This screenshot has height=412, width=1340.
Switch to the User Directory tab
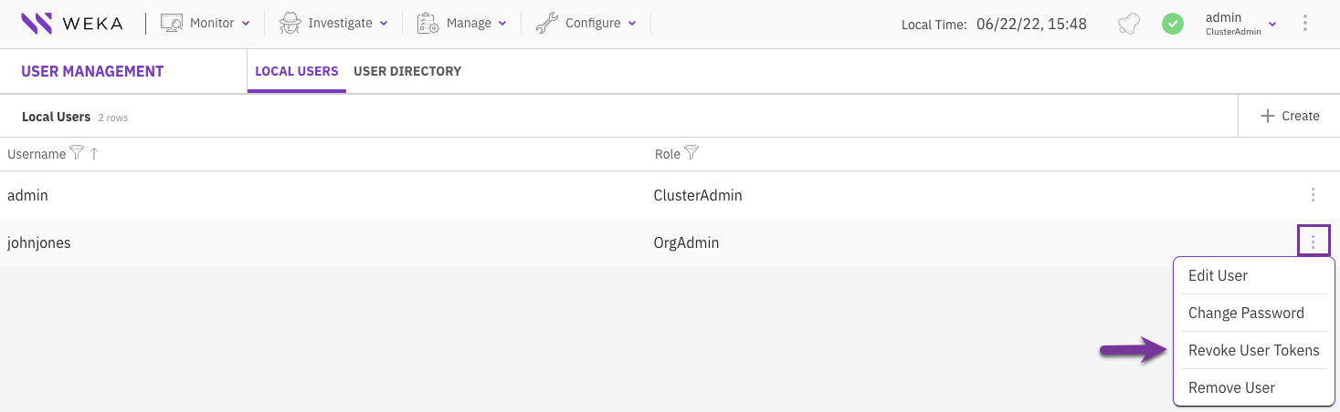[x=407, y=71]
